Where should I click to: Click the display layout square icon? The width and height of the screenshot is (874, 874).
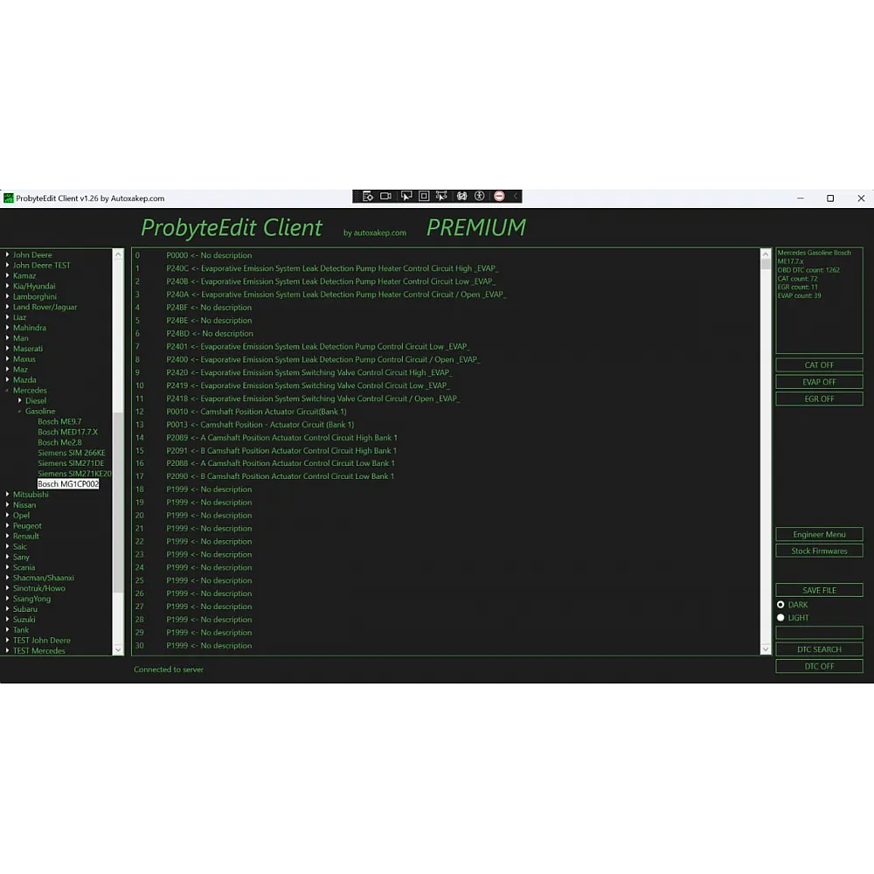tap(424, 197)
